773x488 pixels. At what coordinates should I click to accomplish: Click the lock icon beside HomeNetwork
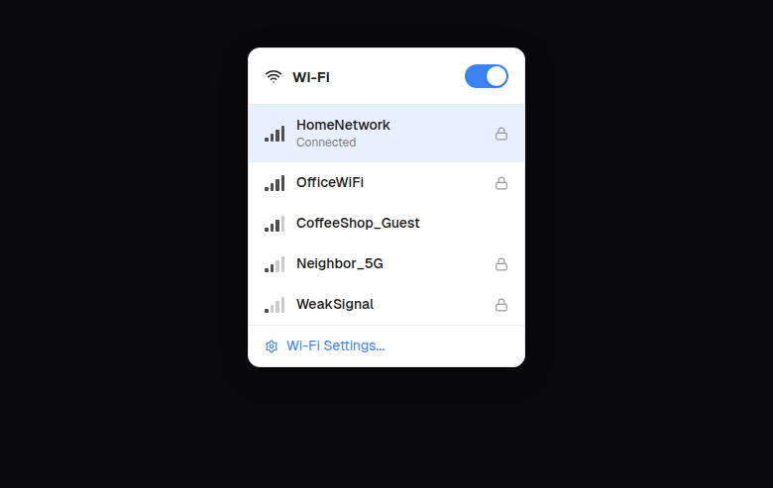click(x=500, y=134)
